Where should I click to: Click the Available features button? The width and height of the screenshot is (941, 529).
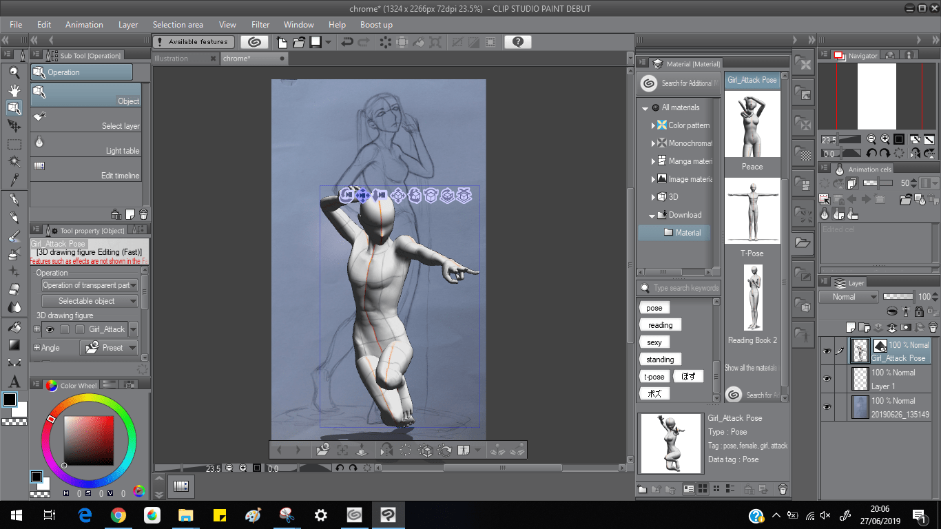(194, 42)
